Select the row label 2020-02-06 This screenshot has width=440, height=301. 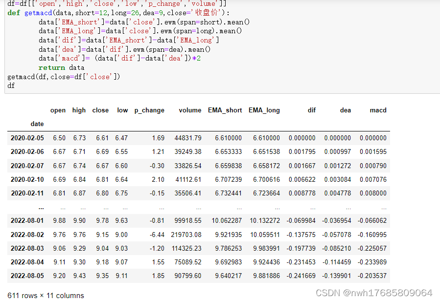[27, 151]
